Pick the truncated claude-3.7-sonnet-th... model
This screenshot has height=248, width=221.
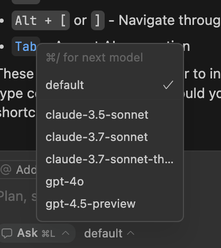(110, 160)
